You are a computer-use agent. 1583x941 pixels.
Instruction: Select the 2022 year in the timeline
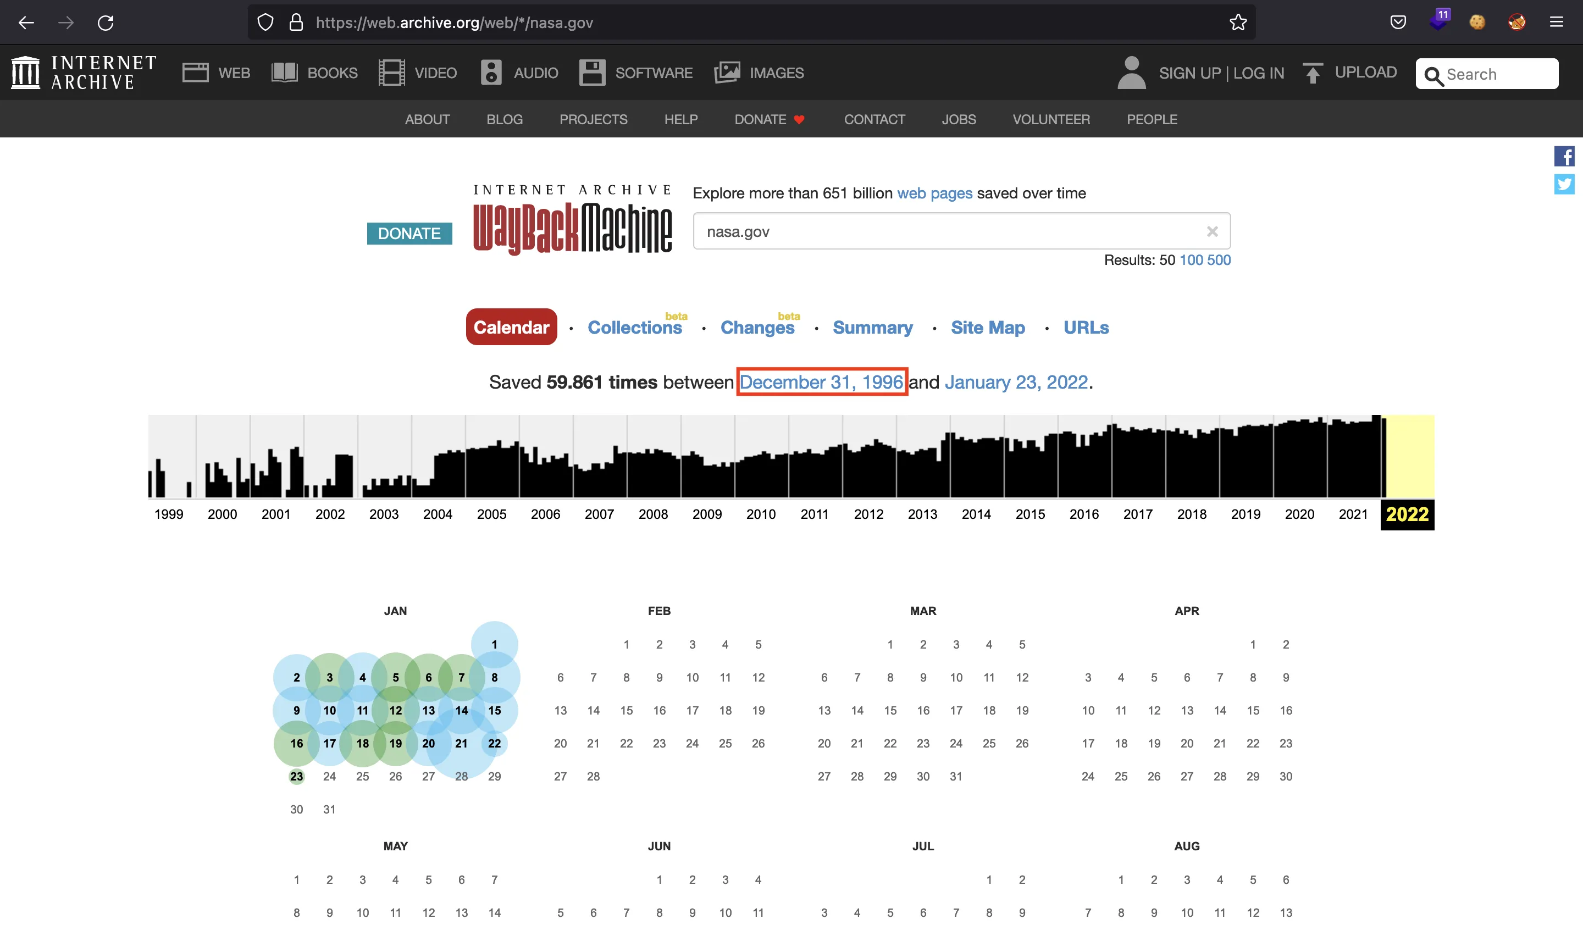1407,514
